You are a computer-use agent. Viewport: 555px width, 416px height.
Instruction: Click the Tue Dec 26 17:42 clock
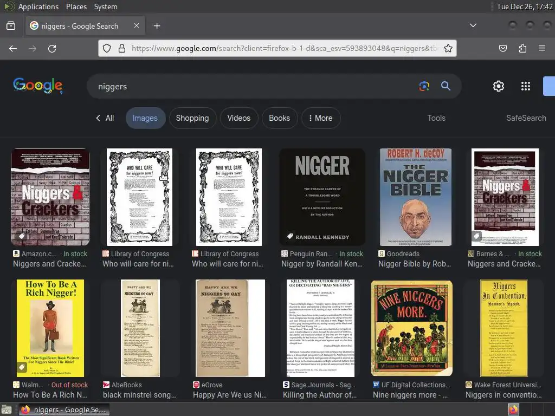point(525,6)
